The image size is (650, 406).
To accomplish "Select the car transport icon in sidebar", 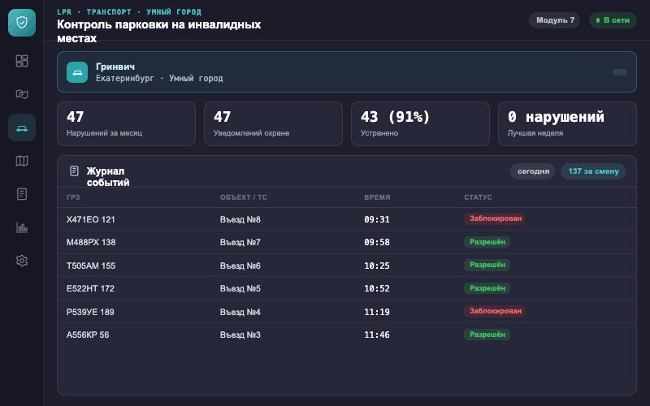I will pyautogui.click(x=22, y=127).
